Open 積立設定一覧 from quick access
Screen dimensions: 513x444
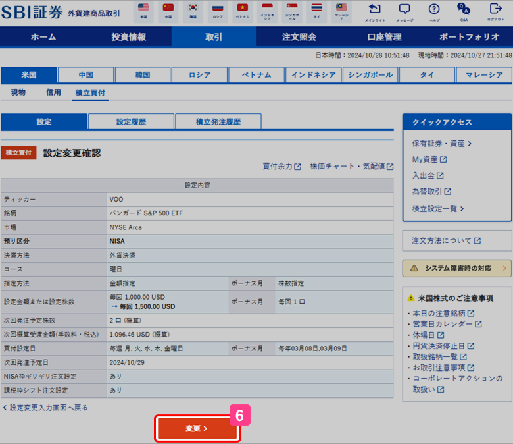pos(438,208)
